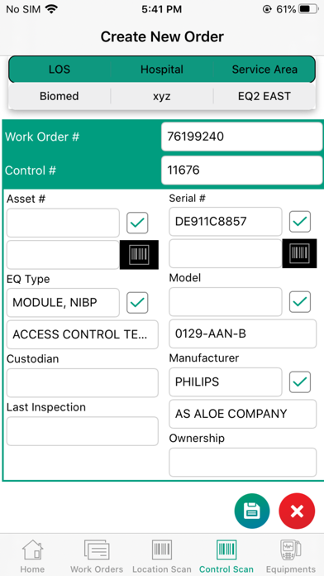Select the Service Area header segment
Screen dimensions: 324x576
(x=264, y=70)
